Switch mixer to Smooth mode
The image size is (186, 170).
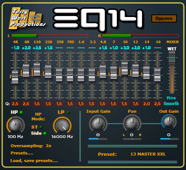(x=171, y=104)
